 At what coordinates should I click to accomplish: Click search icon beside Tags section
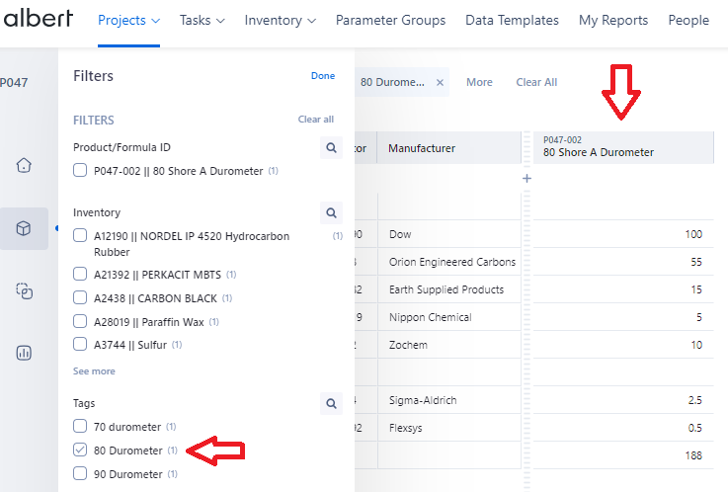click(331, 403)
